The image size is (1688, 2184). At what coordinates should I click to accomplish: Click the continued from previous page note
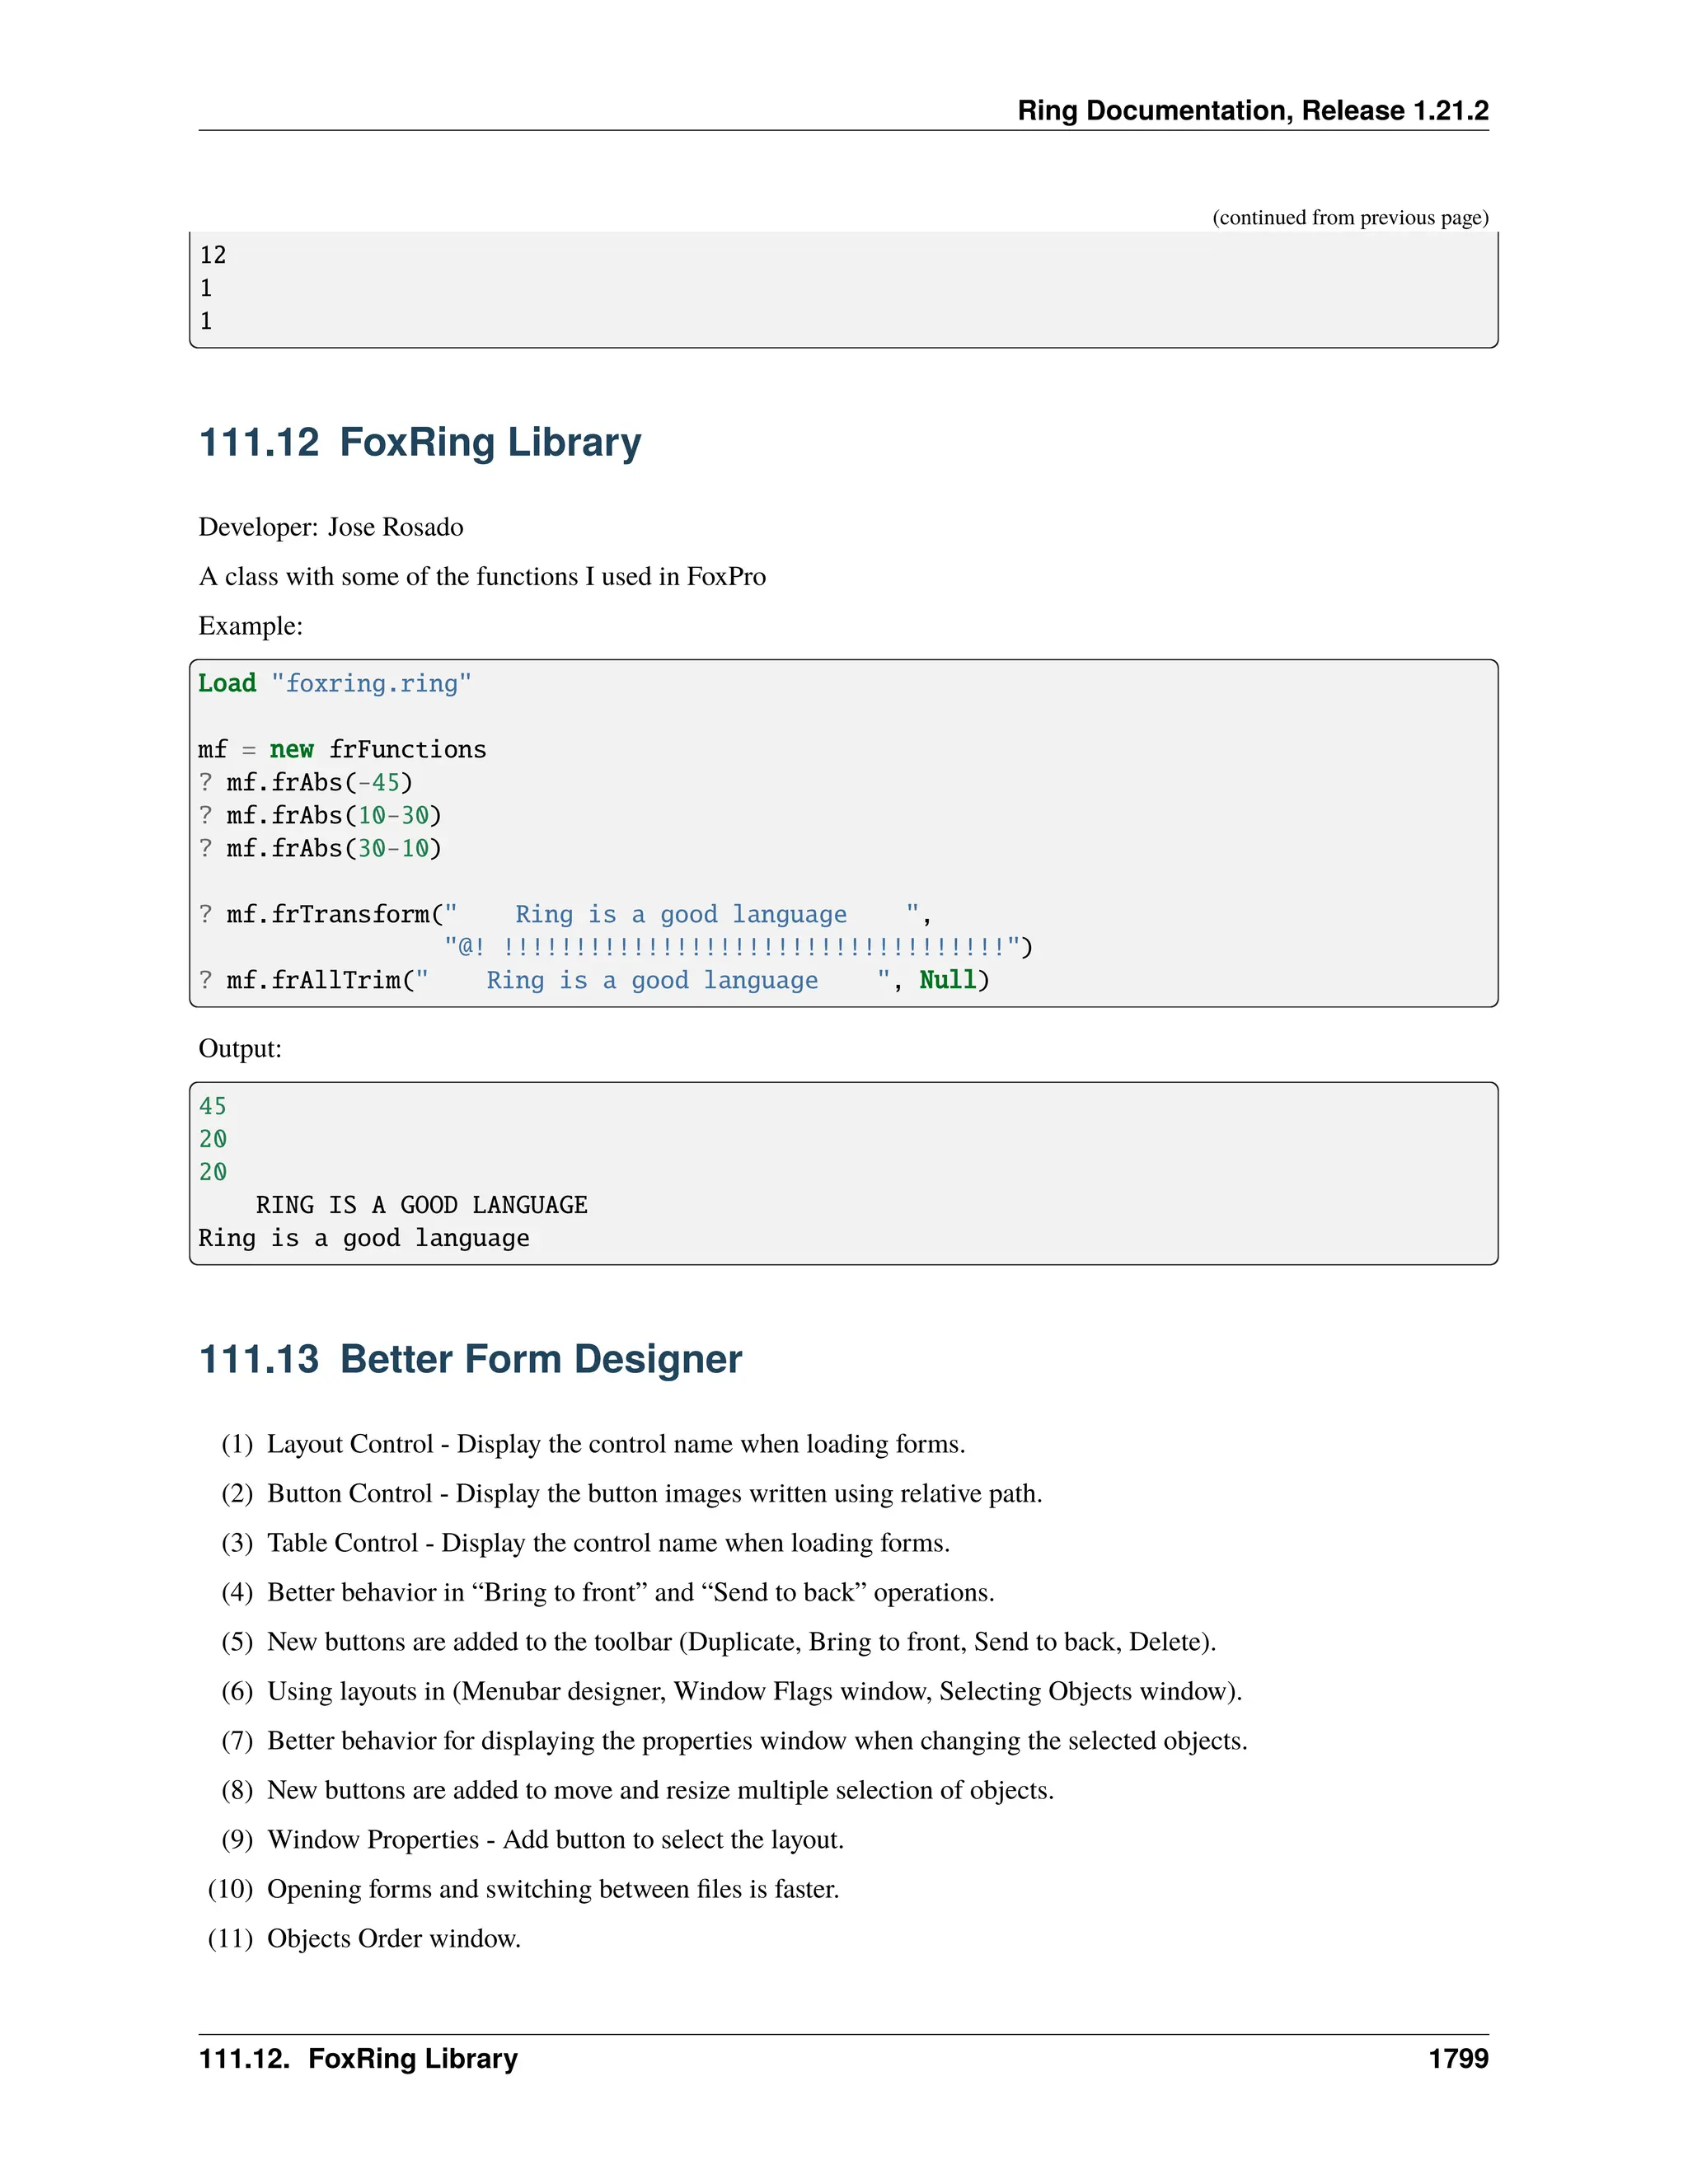1350,217
